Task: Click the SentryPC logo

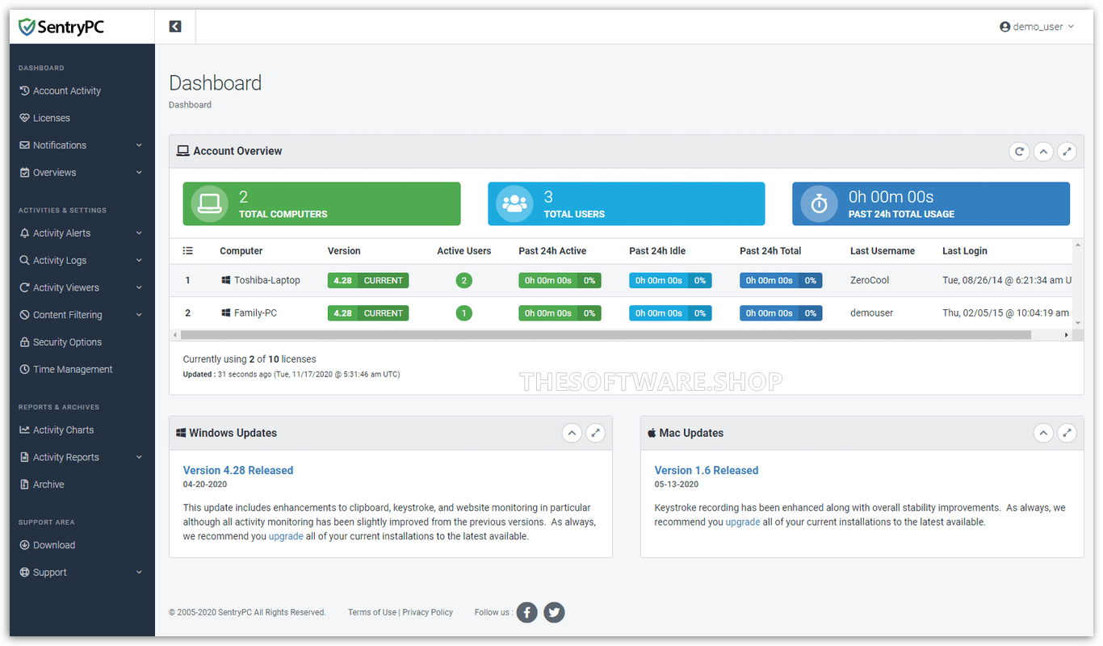Action: [x=61, y=27]
